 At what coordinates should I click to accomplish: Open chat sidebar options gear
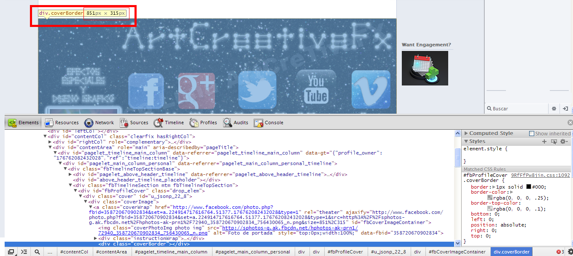click(554, 109)
